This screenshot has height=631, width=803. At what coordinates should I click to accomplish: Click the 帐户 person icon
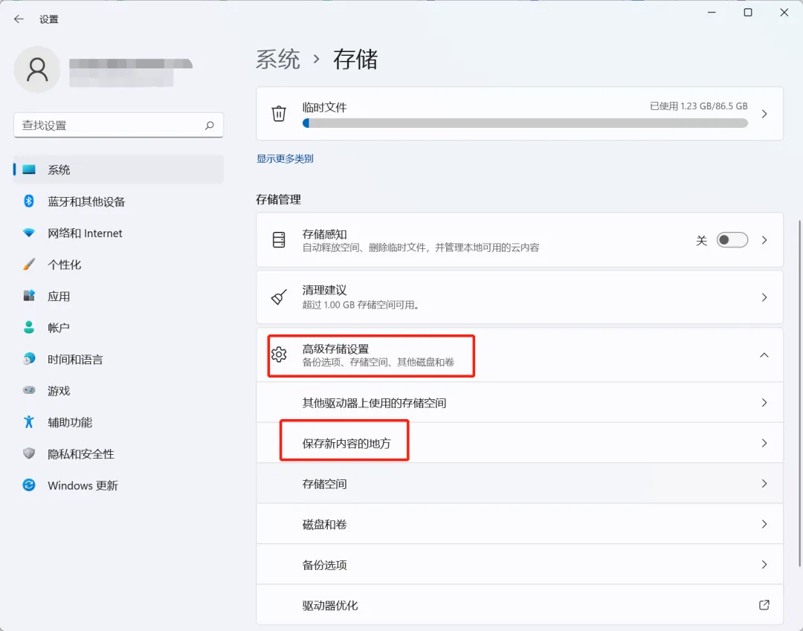click(x=29, y=328)
